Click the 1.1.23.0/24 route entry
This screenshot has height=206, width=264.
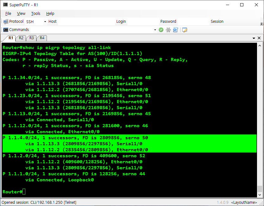click(x=77, y=96)
